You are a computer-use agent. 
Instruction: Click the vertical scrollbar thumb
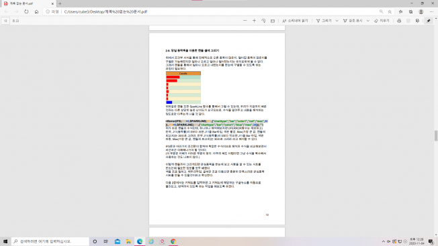pyautogui.click(x=435, y=135)
